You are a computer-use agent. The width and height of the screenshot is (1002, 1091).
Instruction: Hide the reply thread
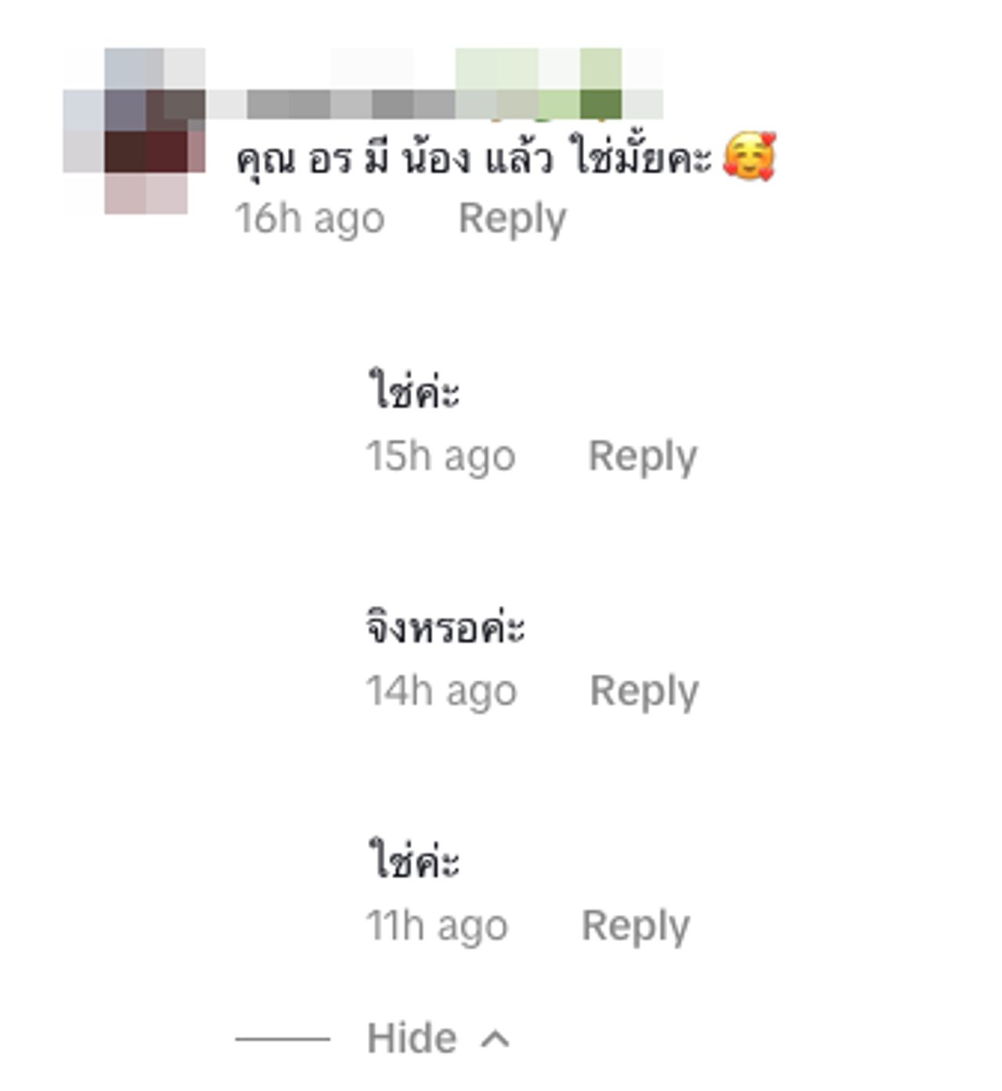pos(412,1039)
